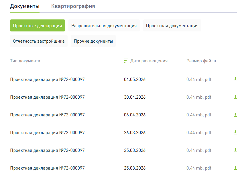Click file size in 04.05.2026 row
This screenshot has height=185, width=248.
(199, 79)
